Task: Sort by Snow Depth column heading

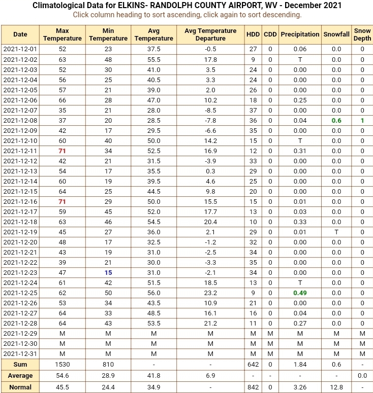Action: [362, 34]
